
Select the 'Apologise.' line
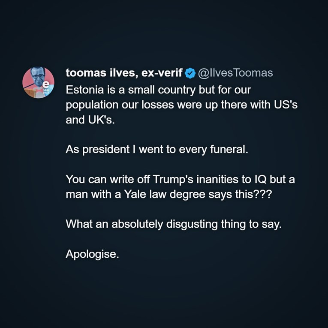92,254
